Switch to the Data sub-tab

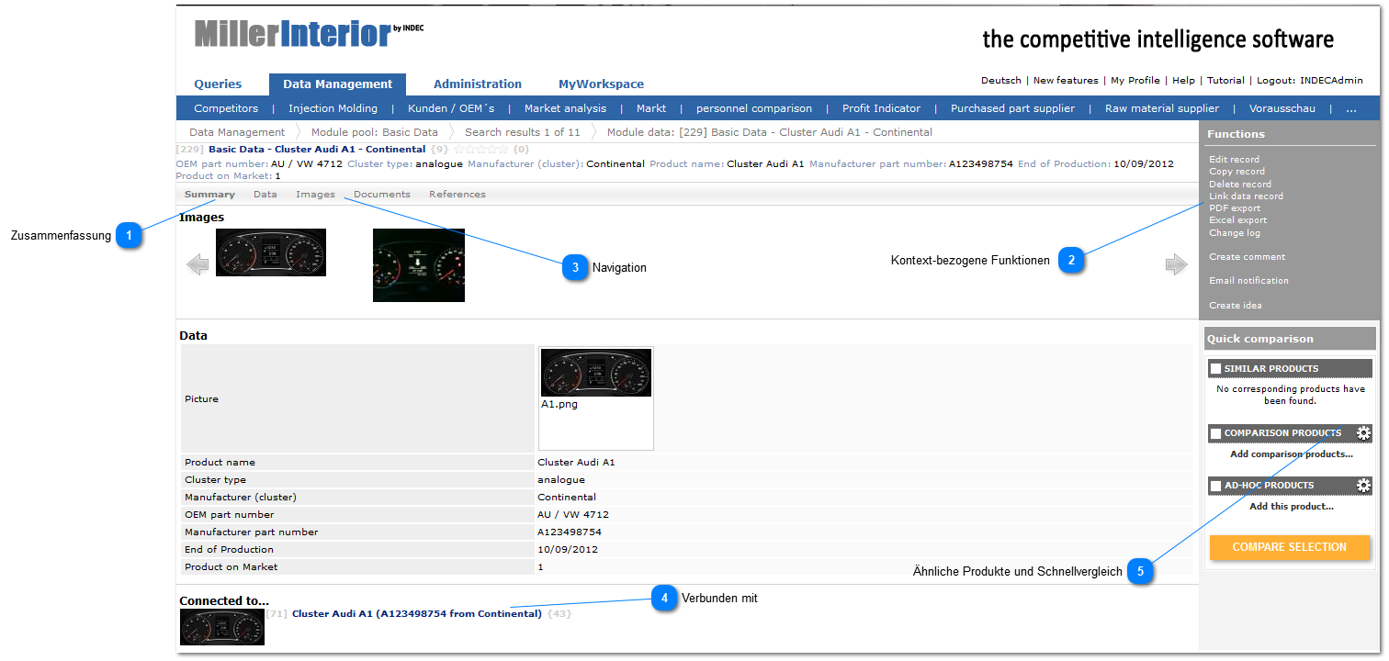click(265, 194)
